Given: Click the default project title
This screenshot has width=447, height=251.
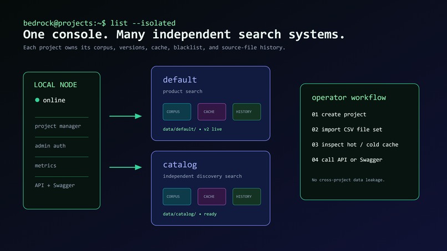Looking at the screenshot, I should (180, 79).
